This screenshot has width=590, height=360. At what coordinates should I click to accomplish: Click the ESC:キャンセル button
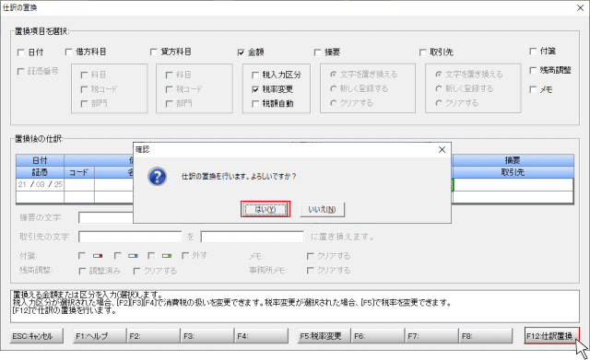click(37, 336)
